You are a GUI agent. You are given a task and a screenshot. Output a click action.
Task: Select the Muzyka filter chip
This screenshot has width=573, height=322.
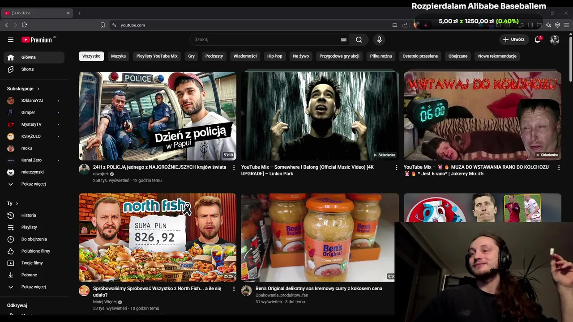pos(118,56)
